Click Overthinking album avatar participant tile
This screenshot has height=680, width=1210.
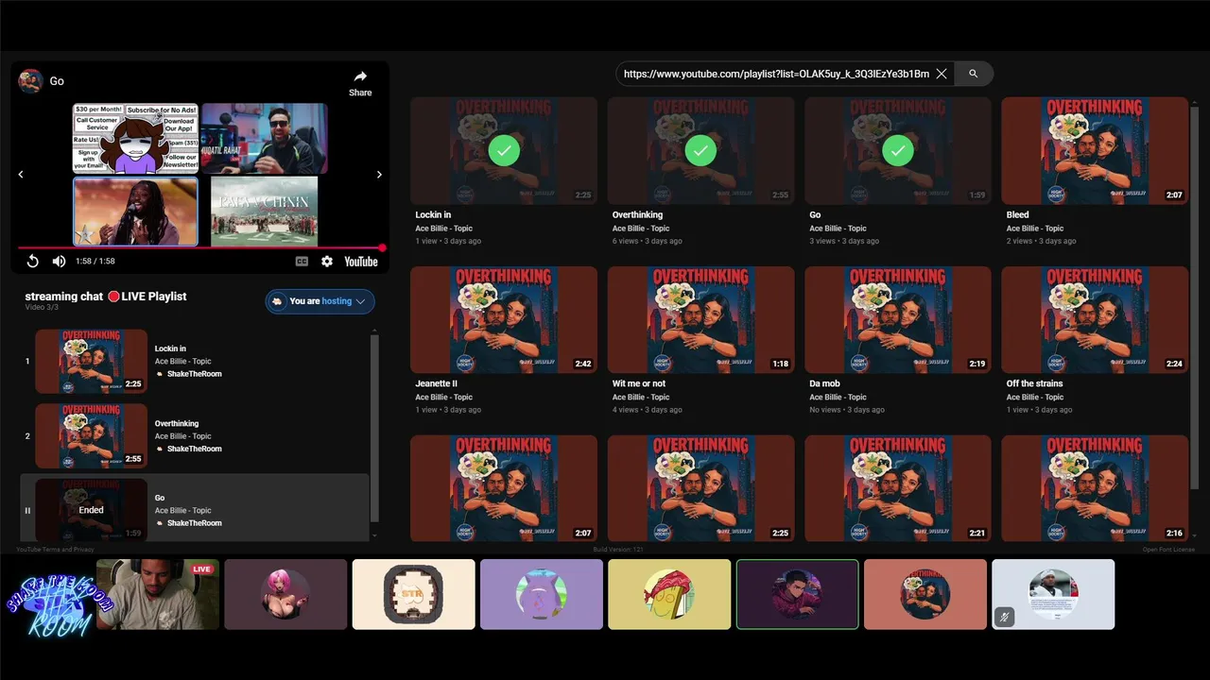click(x=925, y=594)
